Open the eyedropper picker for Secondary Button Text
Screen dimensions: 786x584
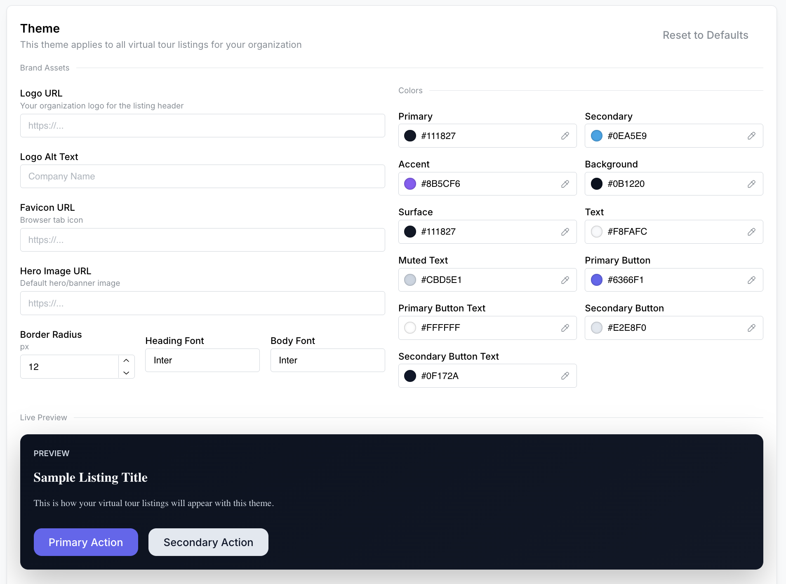click(x=565, y=376)
